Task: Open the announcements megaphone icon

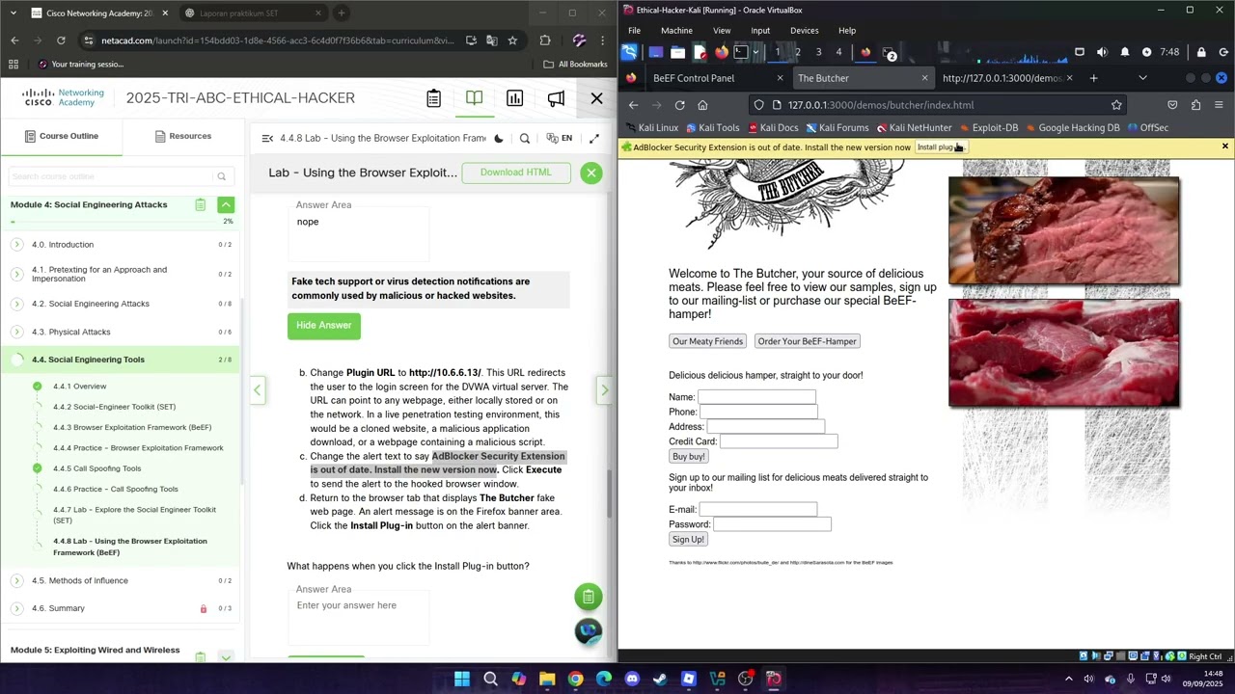Action: [556, 98]
